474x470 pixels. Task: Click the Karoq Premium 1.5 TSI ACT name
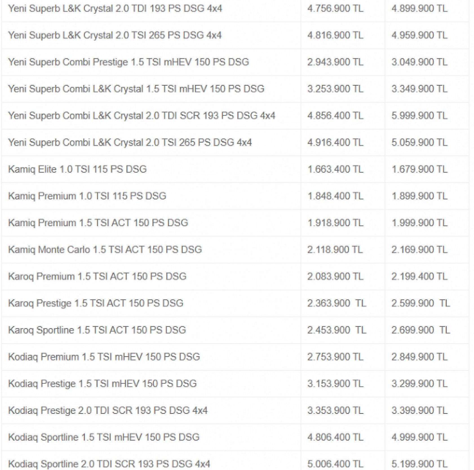point(97,277)
